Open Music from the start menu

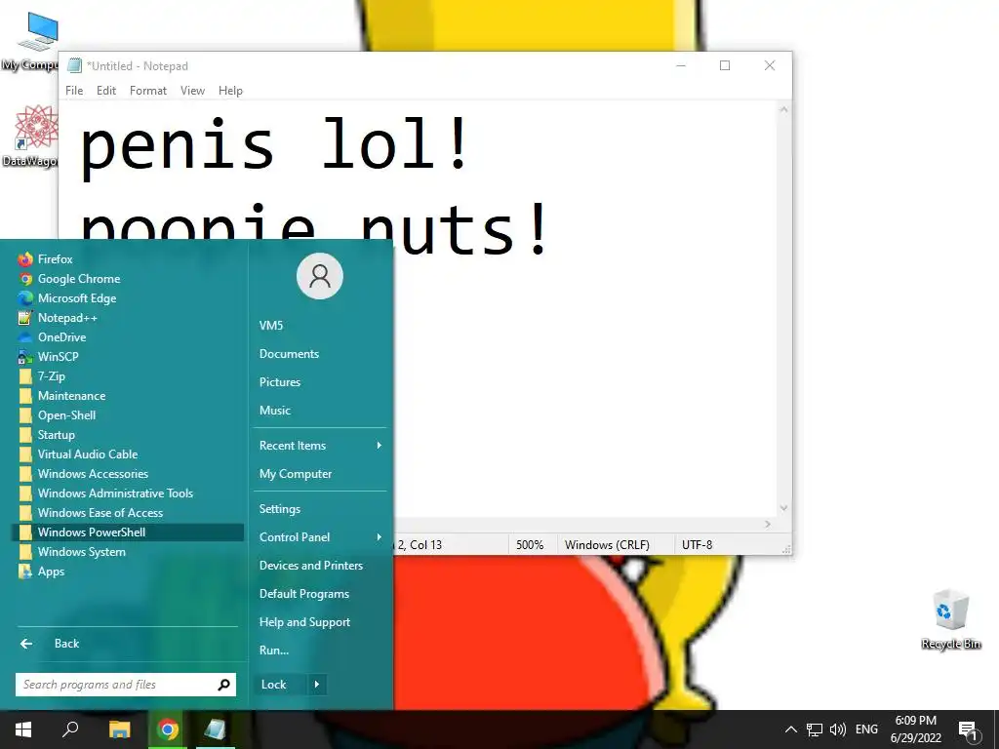tap(320, 411)
